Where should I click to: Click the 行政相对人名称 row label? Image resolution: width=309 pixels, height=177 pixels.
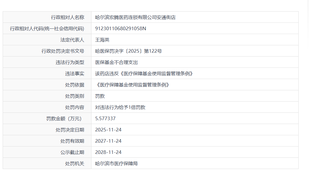(x=67, y=17)
